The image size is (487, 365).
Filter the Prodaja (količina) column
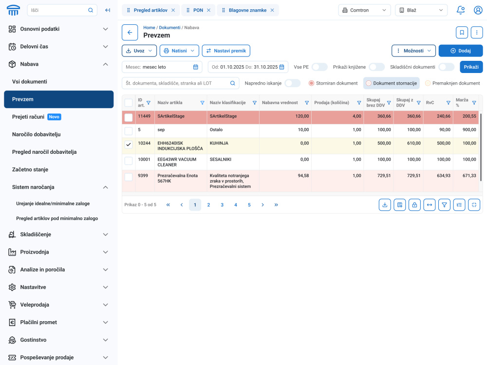pyautogui.click(x=359, y=103)
